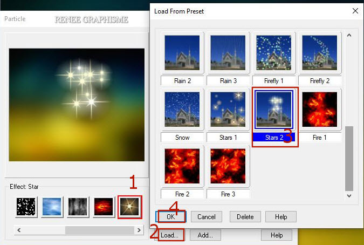The image size is (364, 245).
Task: Select the blue cloud effect icon
Action: coord(52,207)
